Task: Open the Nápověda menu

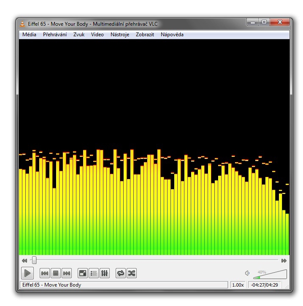Action: pos(172,35)
